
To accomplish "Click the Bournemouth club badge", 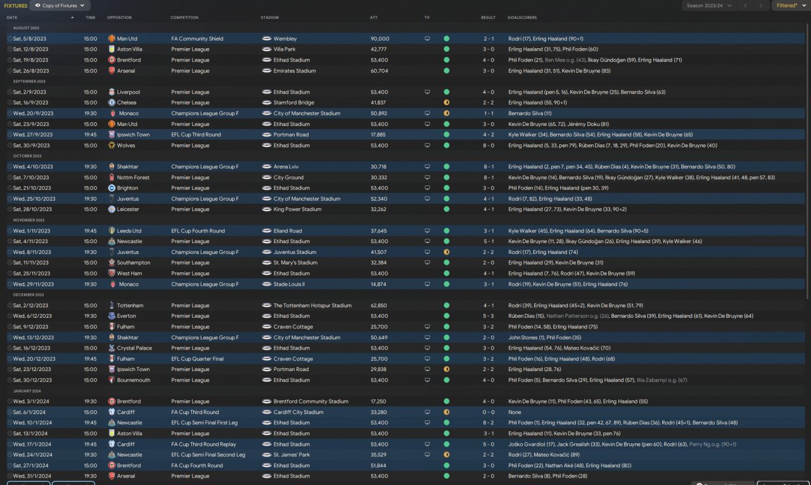I will [x=112, y=380].
